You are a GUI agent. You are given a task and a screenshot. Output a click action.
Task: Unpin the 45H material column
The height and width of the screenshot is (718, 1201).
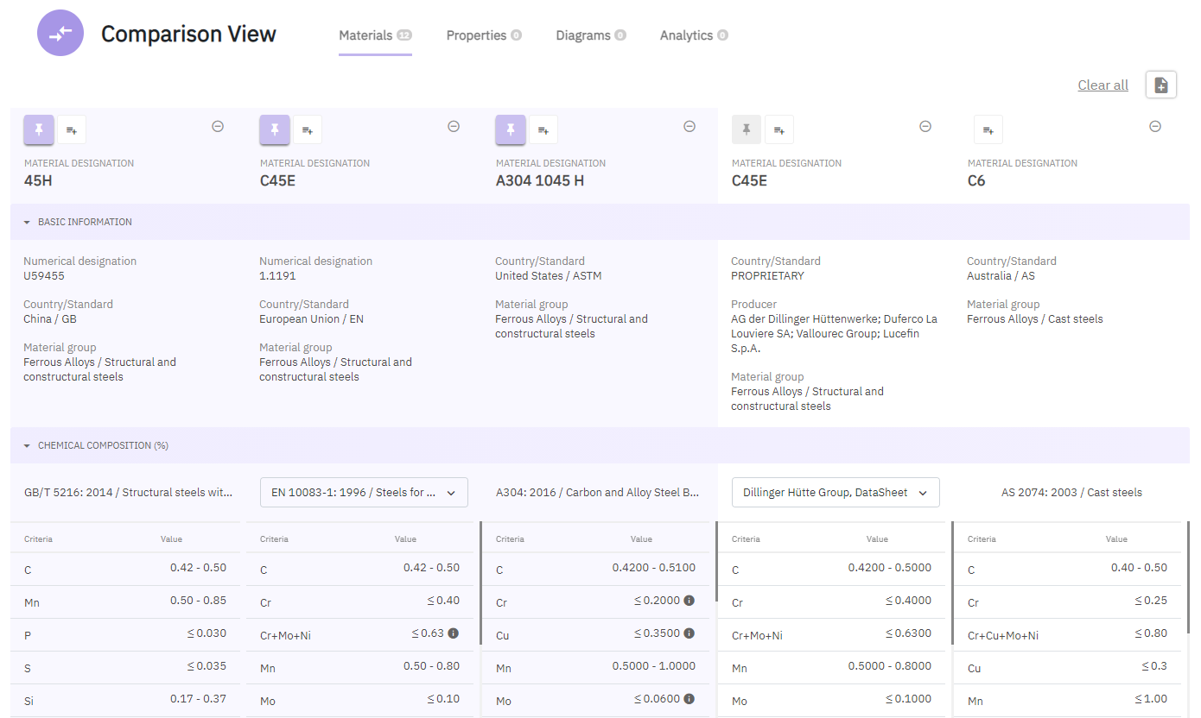point(39,129)
